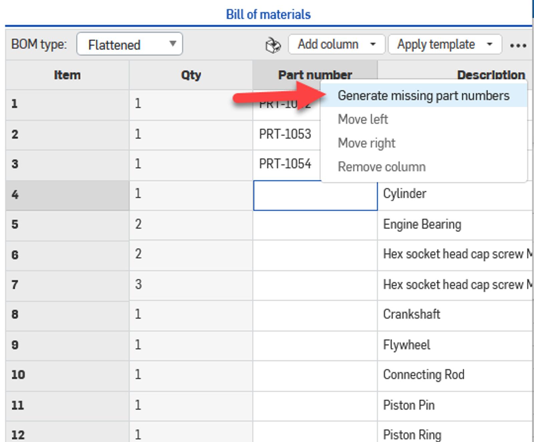
Task: Click the Qty column header
Action: pyautogui.click(x=191, y=75)
